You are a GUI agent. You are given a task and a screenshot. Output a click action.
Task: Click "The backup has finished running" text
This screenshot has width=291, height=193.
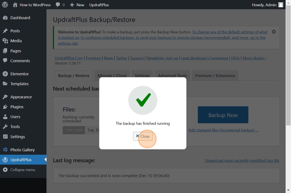pyautogui.click(x=143, y=123)
